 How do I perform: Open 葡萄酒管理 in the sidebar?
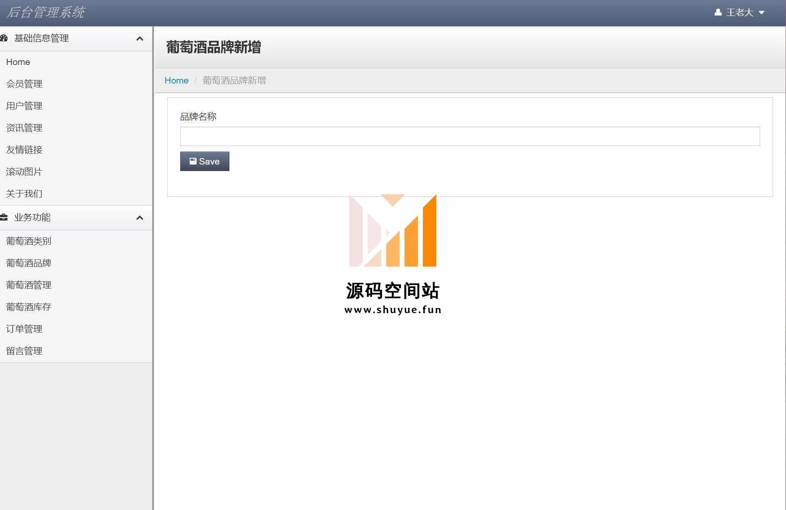coord(29,285)
